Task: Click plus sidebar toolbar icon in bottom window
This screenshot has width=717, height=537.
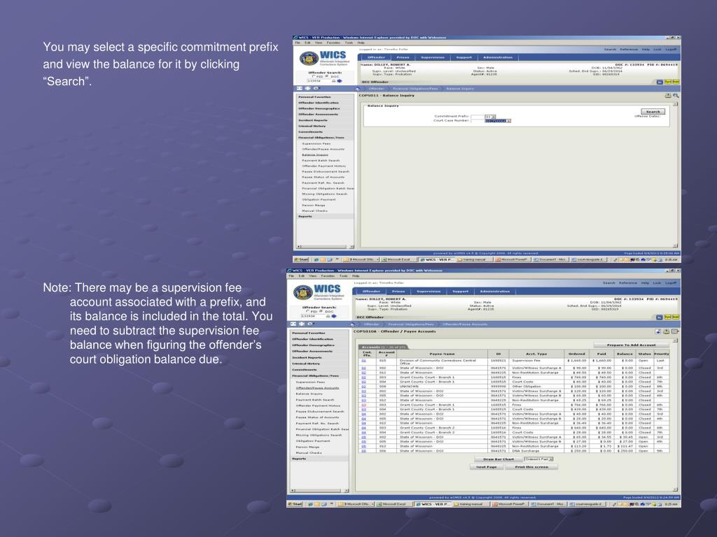Action: [302, 324]
